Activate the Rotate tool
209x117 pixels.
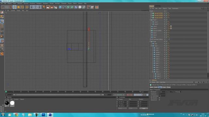(23, 7)
